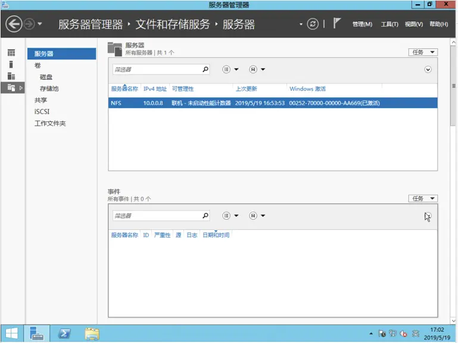Sort servers by Windows 激活 column
Image resolution: width=458 pixels, height=343 pixels.
click(x=307, y=89)
